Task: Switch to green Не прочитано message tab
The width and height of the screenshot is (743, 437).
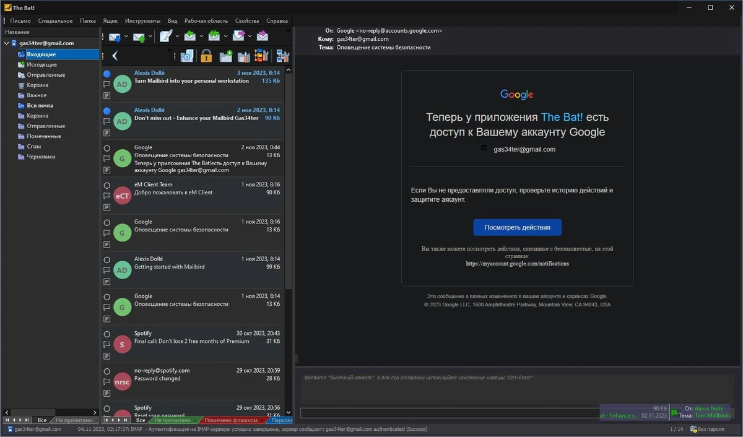Action: tap(173, 420)
